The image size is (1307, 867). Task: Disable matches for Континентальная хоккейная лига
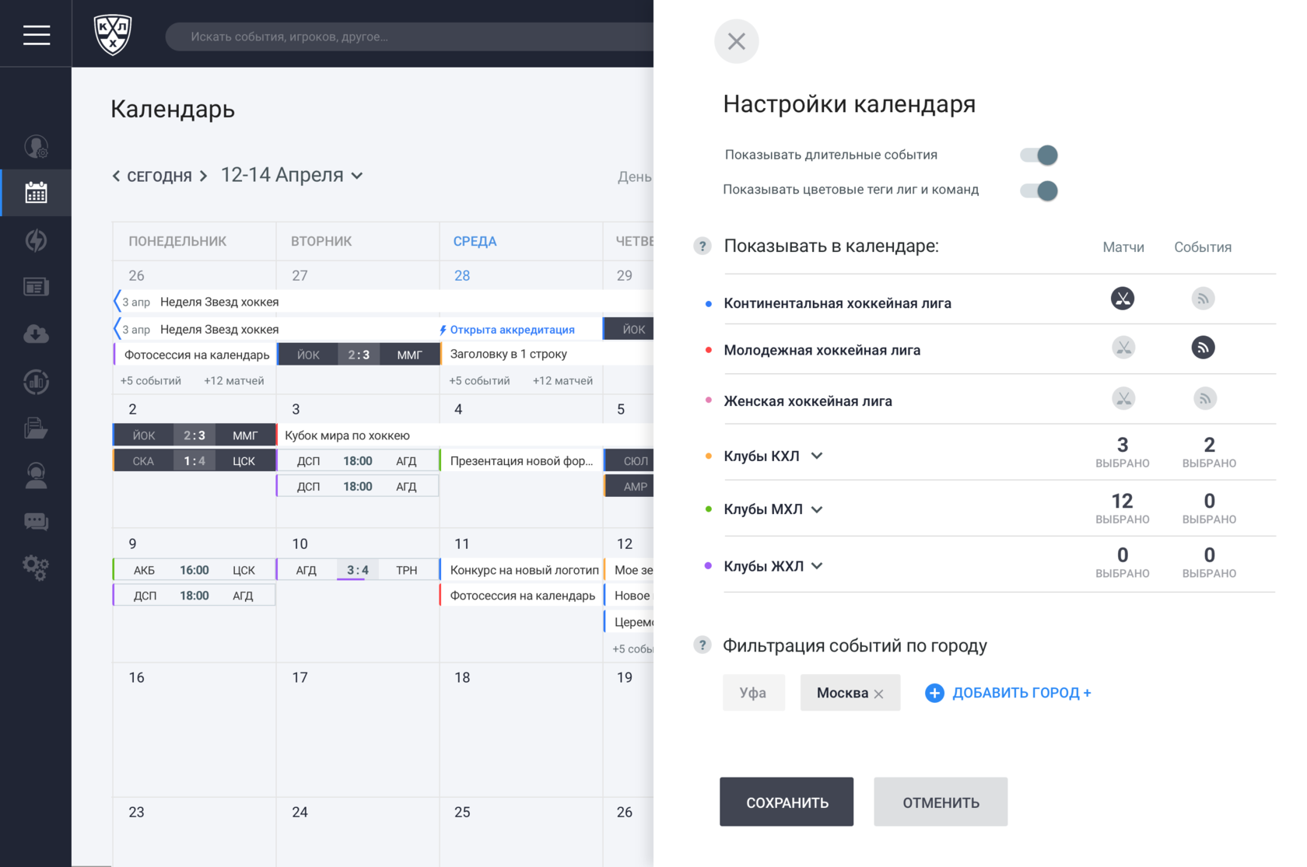1123,299
